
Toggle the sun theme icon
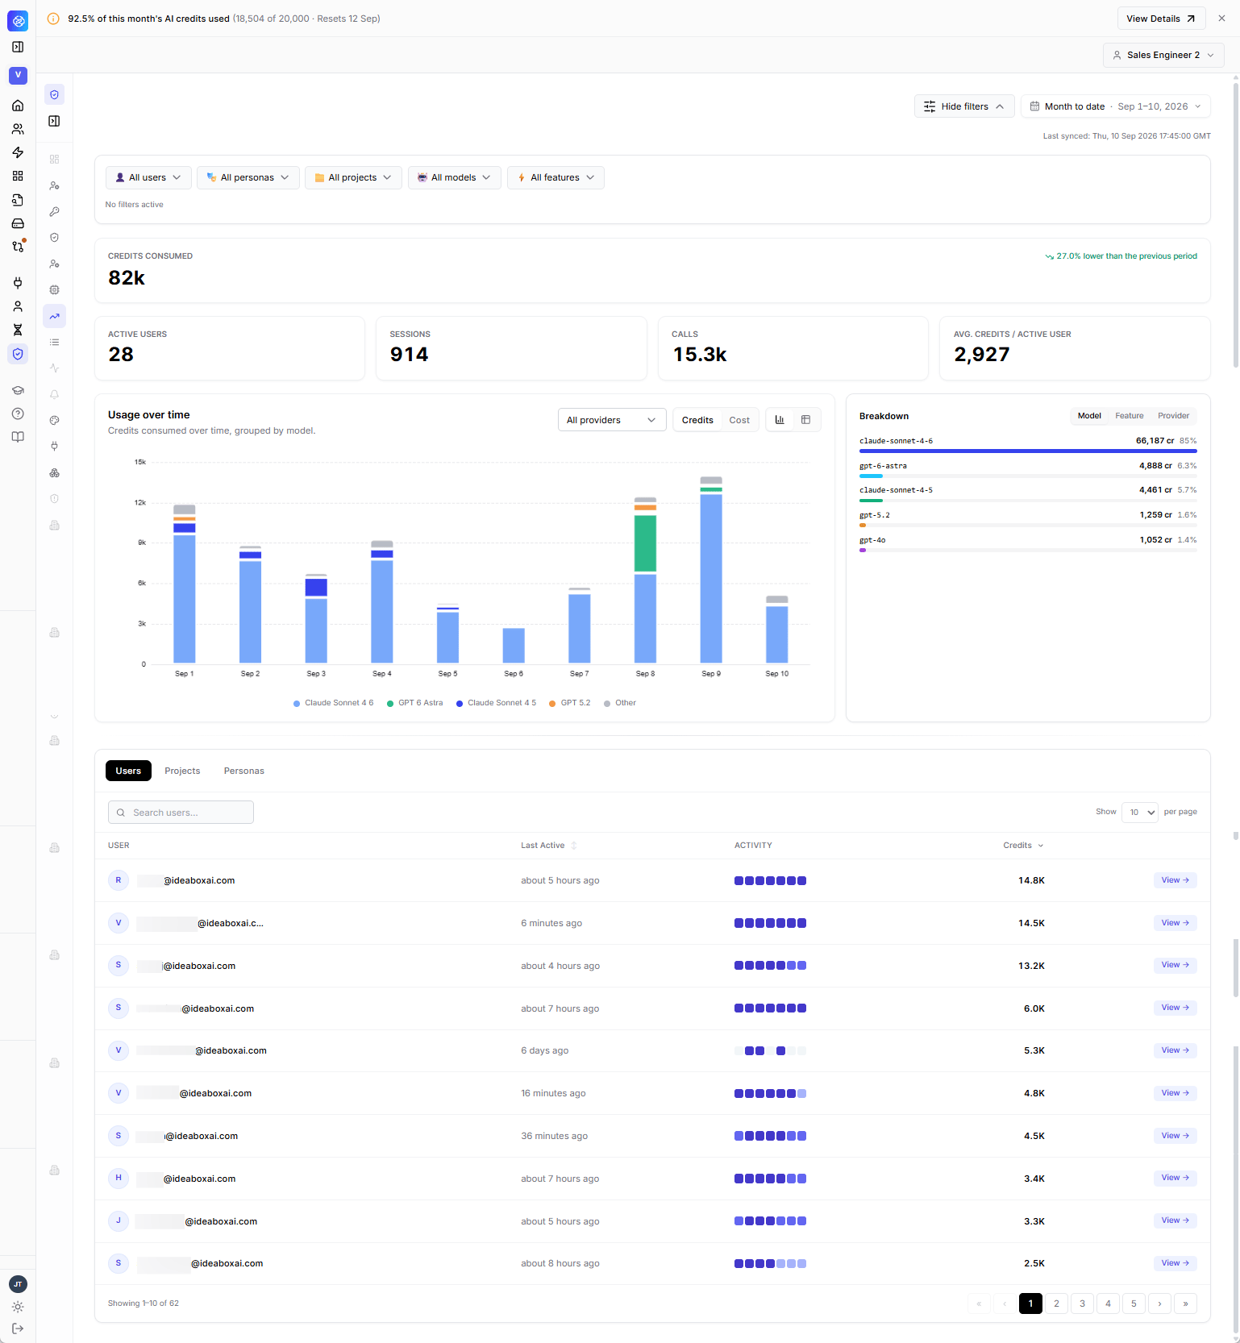(x=18, y=1307)
